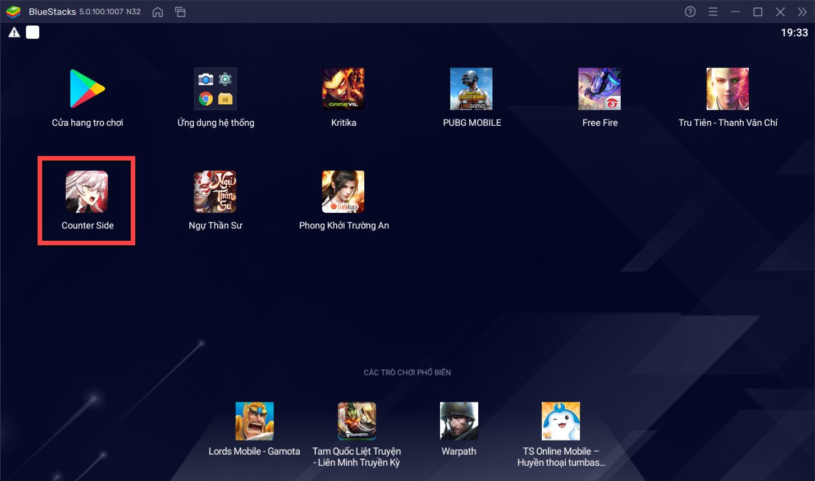This screenshot has width=815, height=481.
Task: Click the warning triangle notification icon
Action: point(14,33)
